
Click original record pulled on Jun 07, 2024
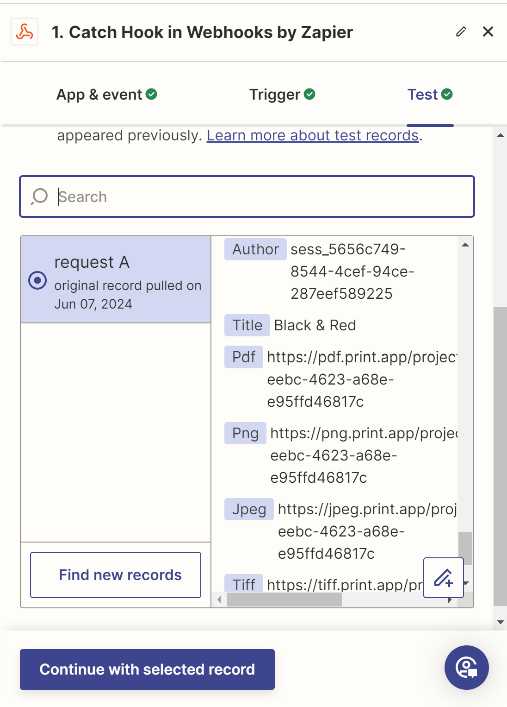coord(128,295)
